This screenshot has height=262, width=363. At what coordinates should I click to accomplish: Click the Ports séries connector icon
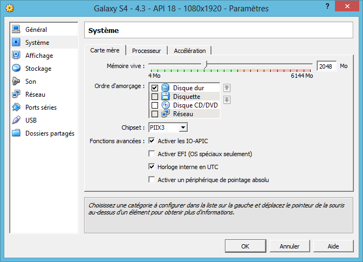(16, 107)
